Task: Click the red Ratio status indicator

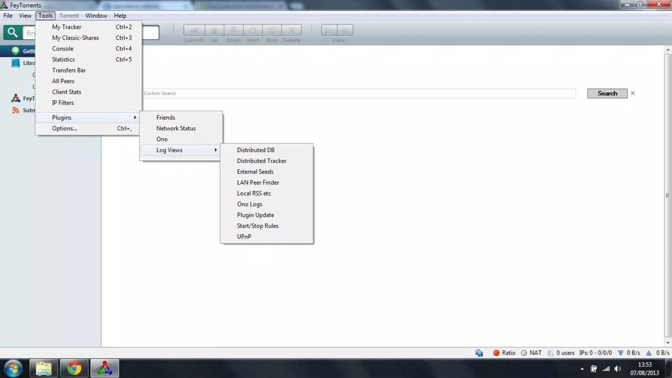Action: [496, 353]
